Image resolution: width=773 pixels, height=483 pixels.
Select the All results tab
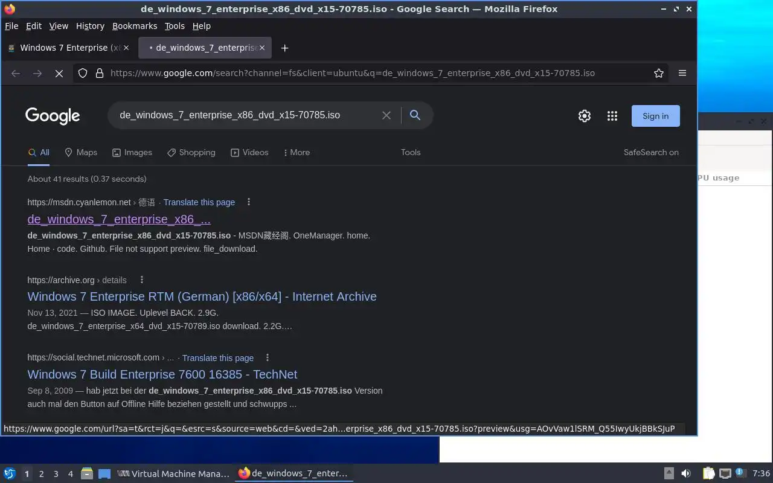[x=39, y=153]
